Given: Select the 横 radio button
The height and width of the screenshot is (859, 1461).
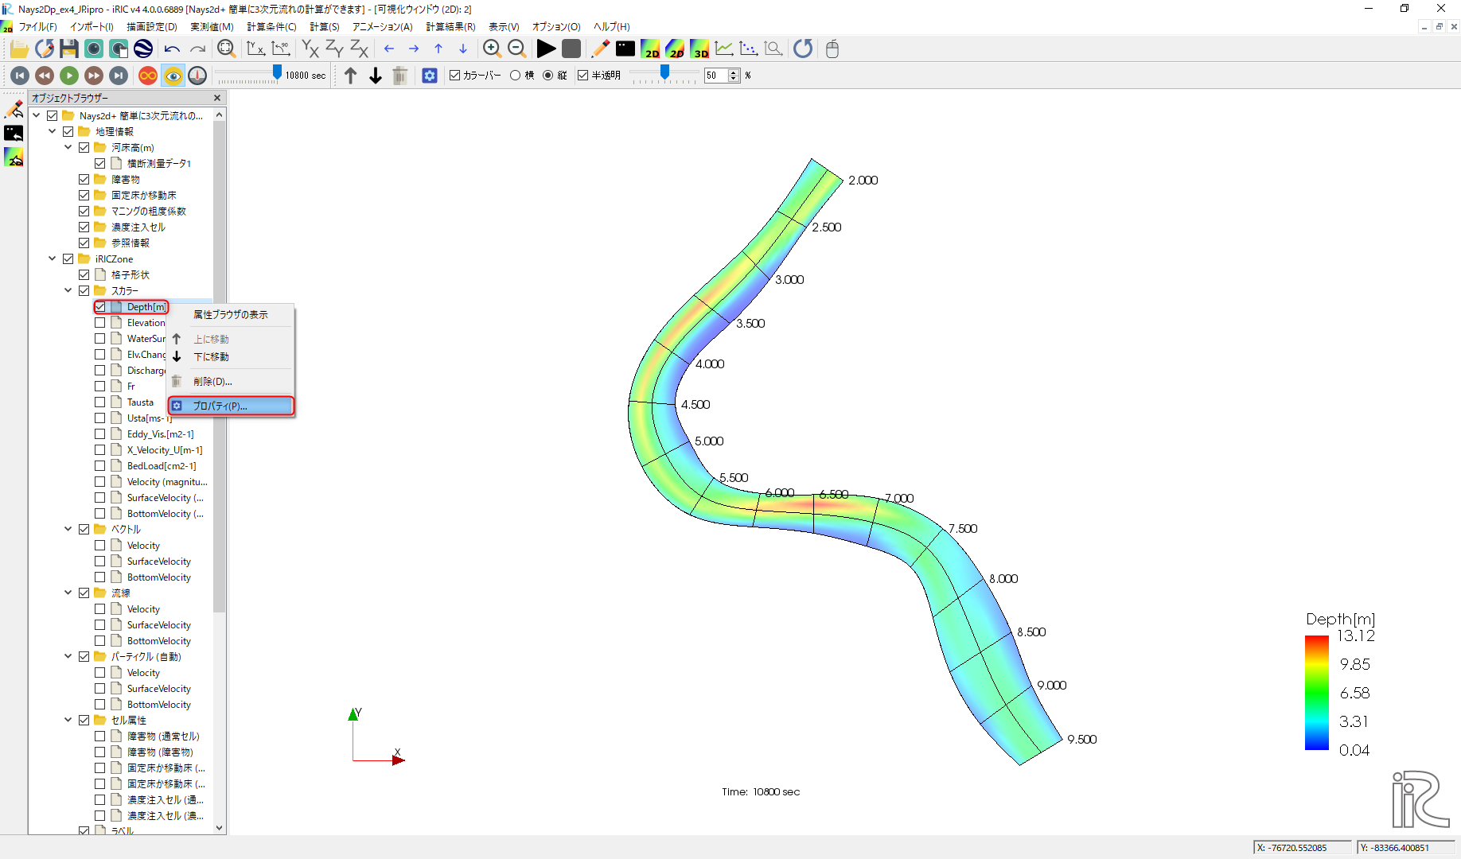Looking at the screenshot, I should 516,76.
